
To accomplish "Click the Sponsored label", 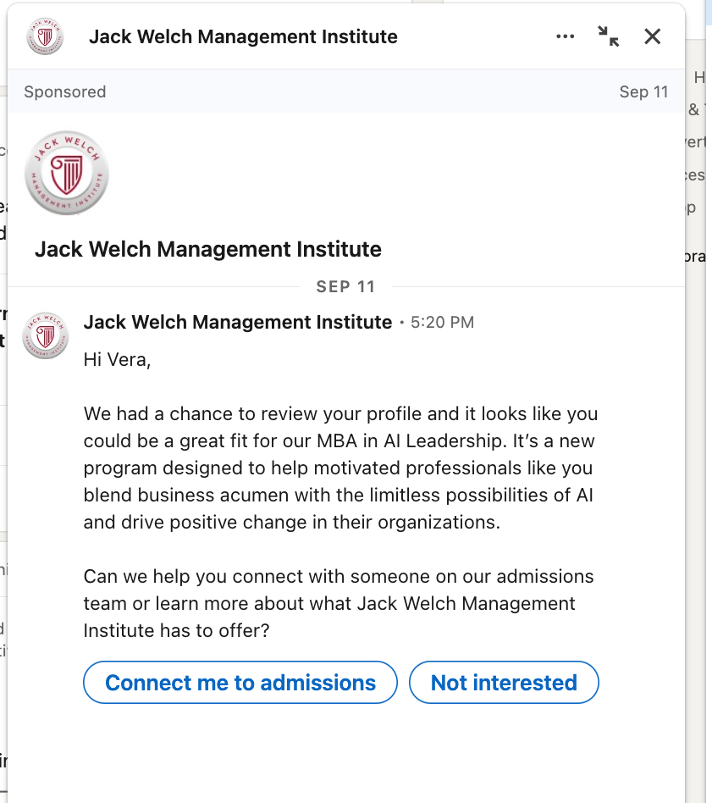I will 65,92.
